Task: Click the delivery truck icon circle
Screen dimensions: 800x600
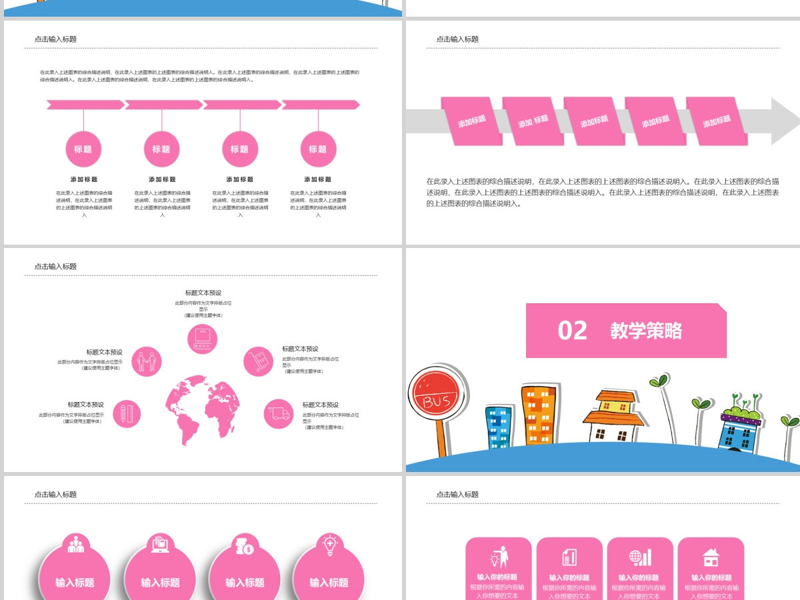Action: (279, 414)
